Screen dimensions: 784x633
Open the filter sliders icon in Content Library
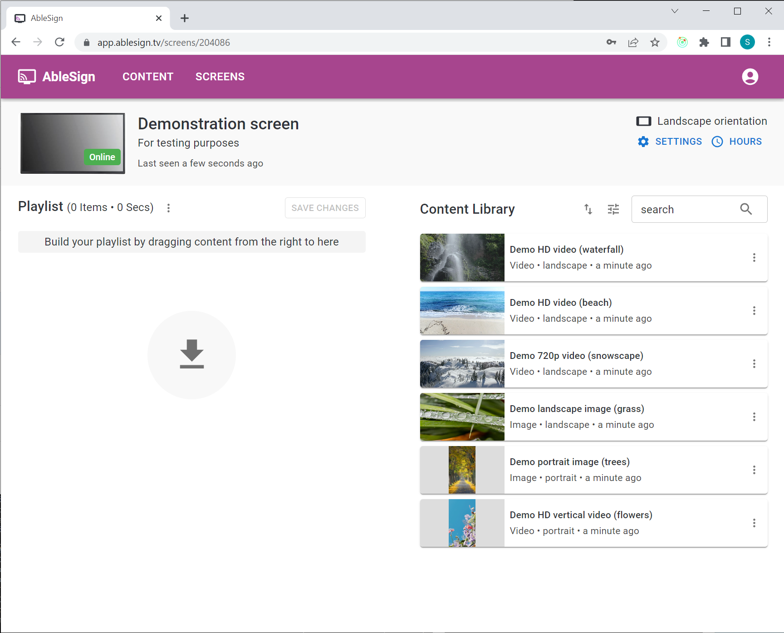(613, 209)
